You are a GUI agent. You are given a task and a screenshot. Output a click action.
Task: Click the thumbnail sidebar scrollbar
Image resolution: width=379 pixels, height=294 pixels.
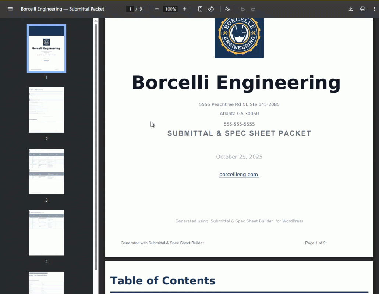coord(96,147)
